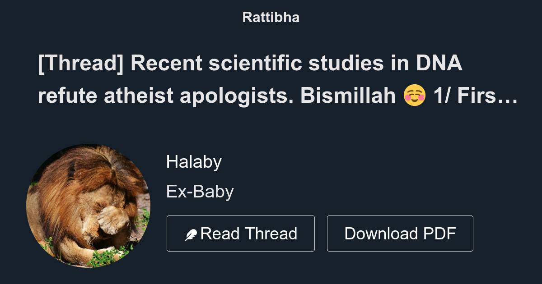Click the smiling emoji in the thread title
Viewport: 542px width, 284px height.
pyautogui.click(x=414, y=95)
